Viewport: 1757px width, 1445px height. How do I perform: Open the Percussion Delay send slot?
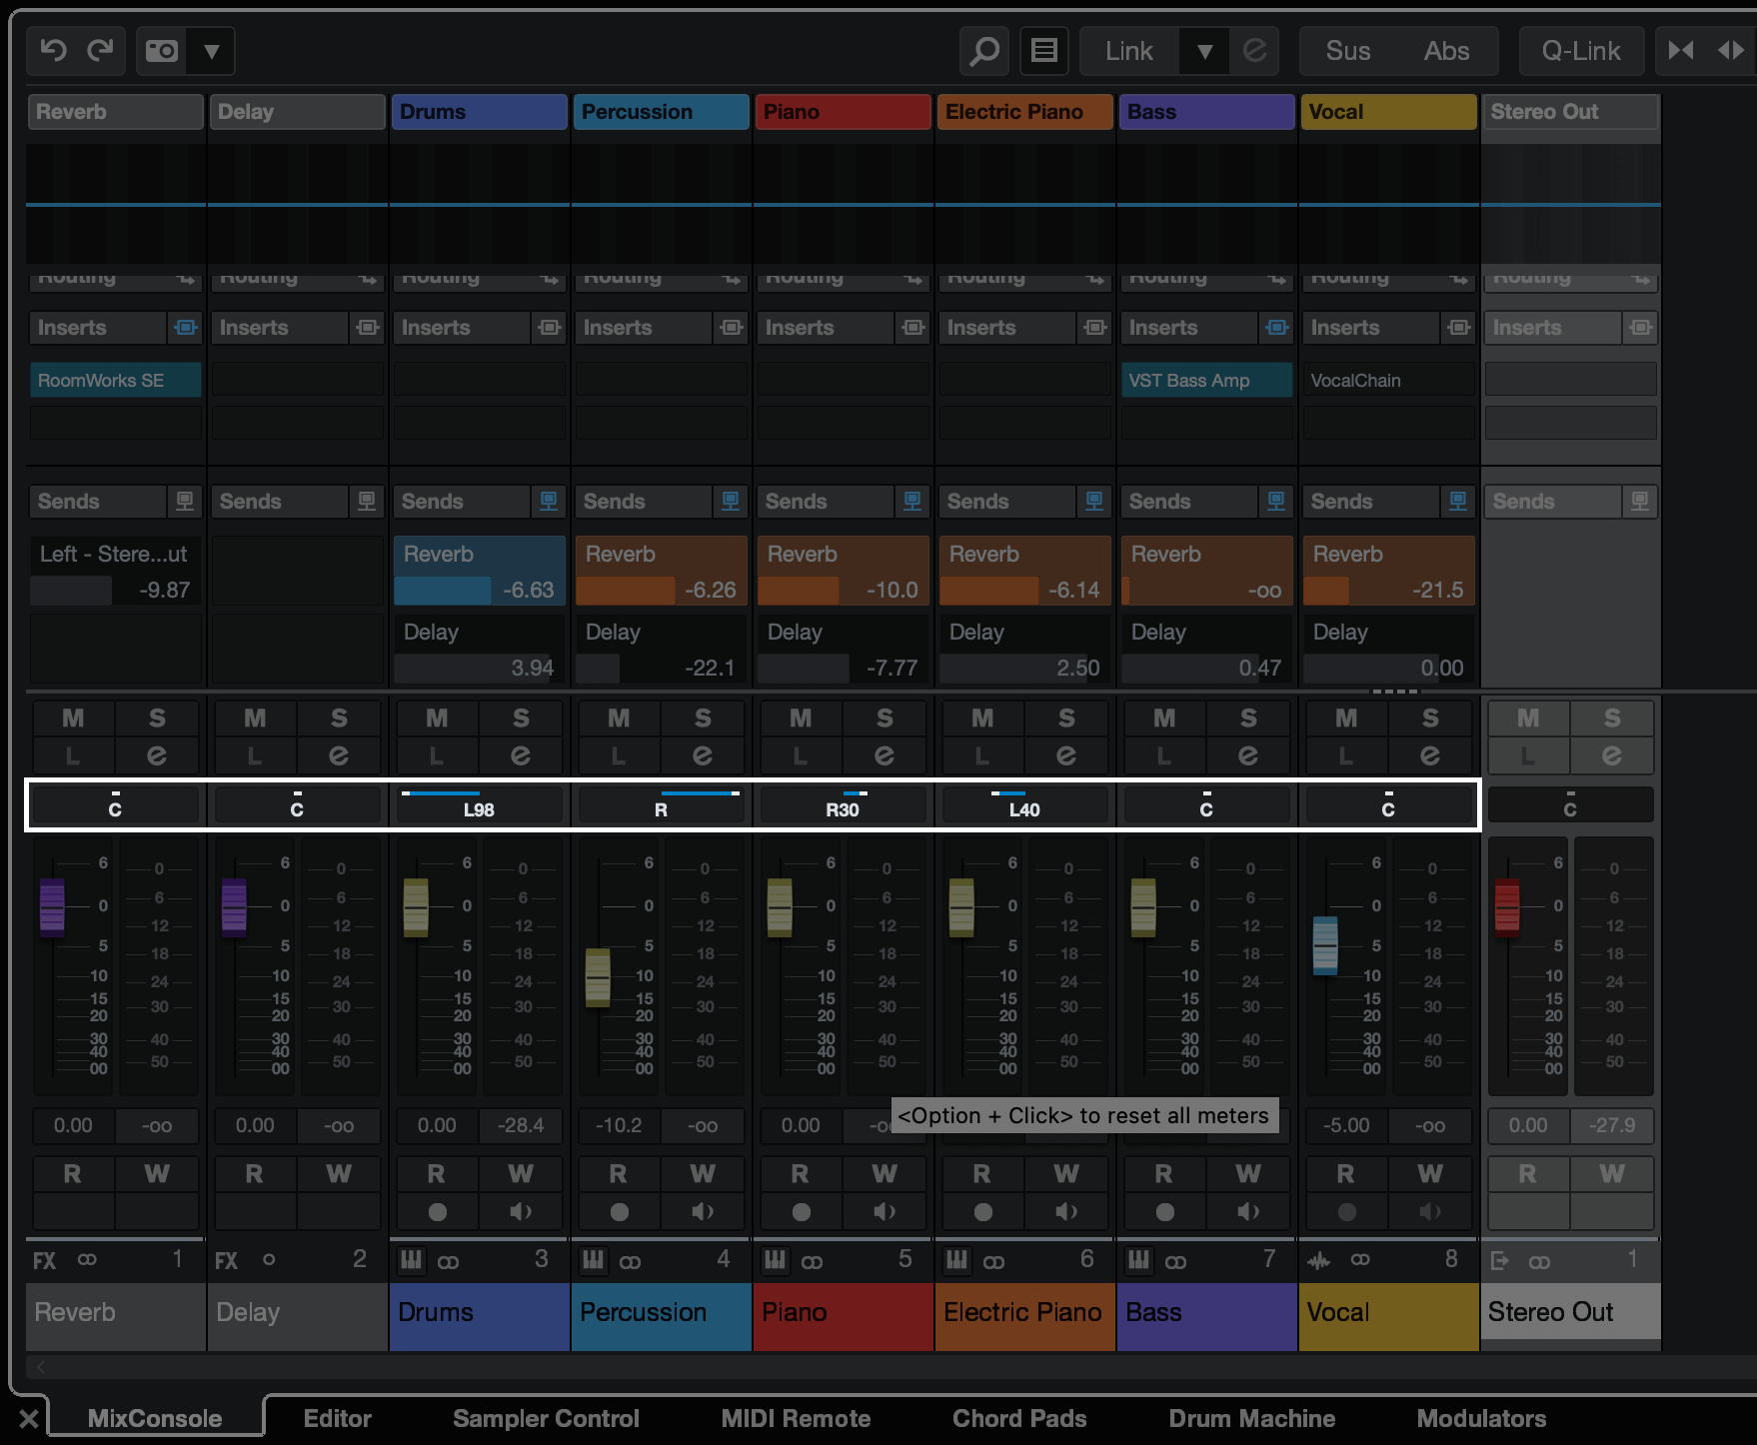[x=661, y=649]
